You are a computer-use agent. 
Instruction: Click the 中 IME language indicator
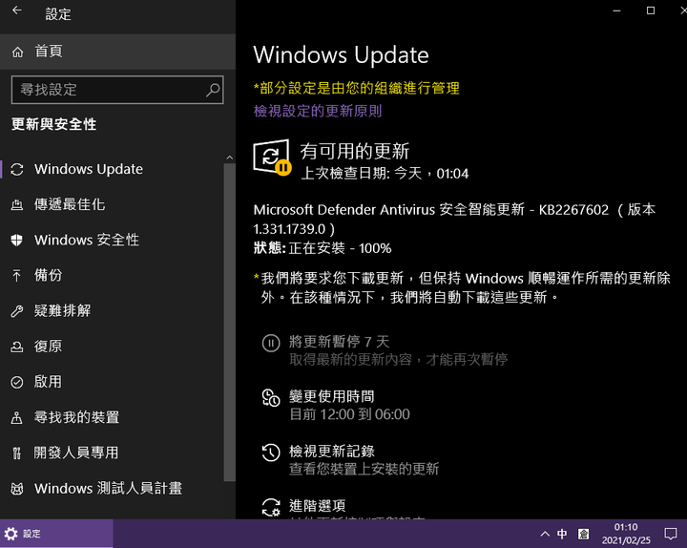(x=562, y=534)
